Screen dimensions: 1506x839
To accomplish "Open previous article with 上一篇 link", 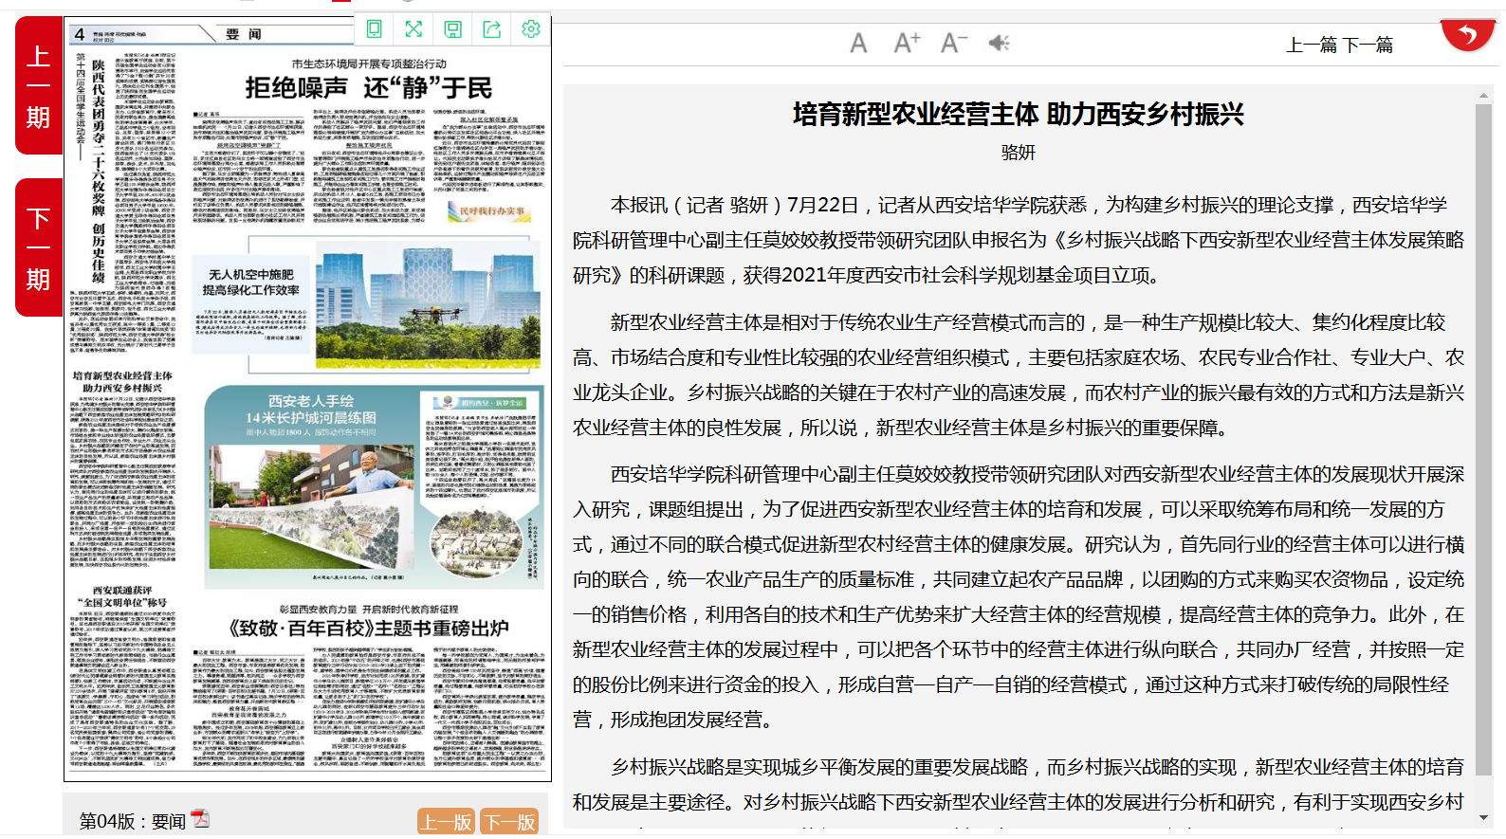I will tap(1312, 45).
